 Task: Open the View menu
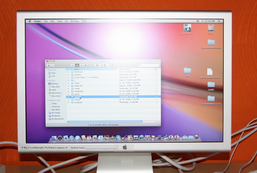point(60,21)
